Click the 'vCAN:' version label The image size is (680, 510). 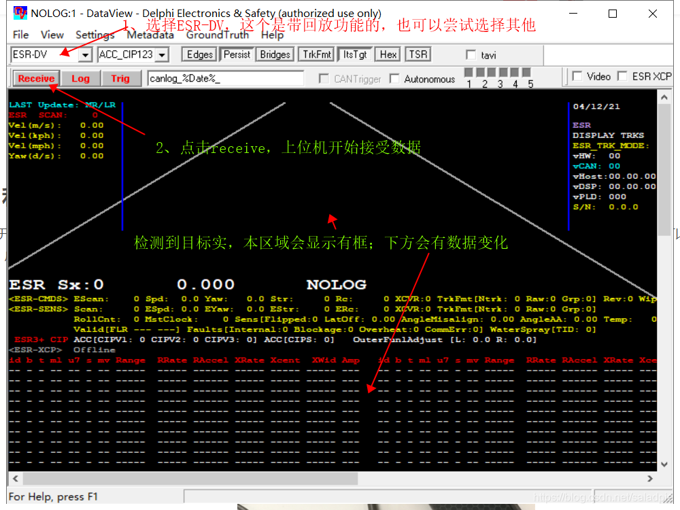[587, 166]
